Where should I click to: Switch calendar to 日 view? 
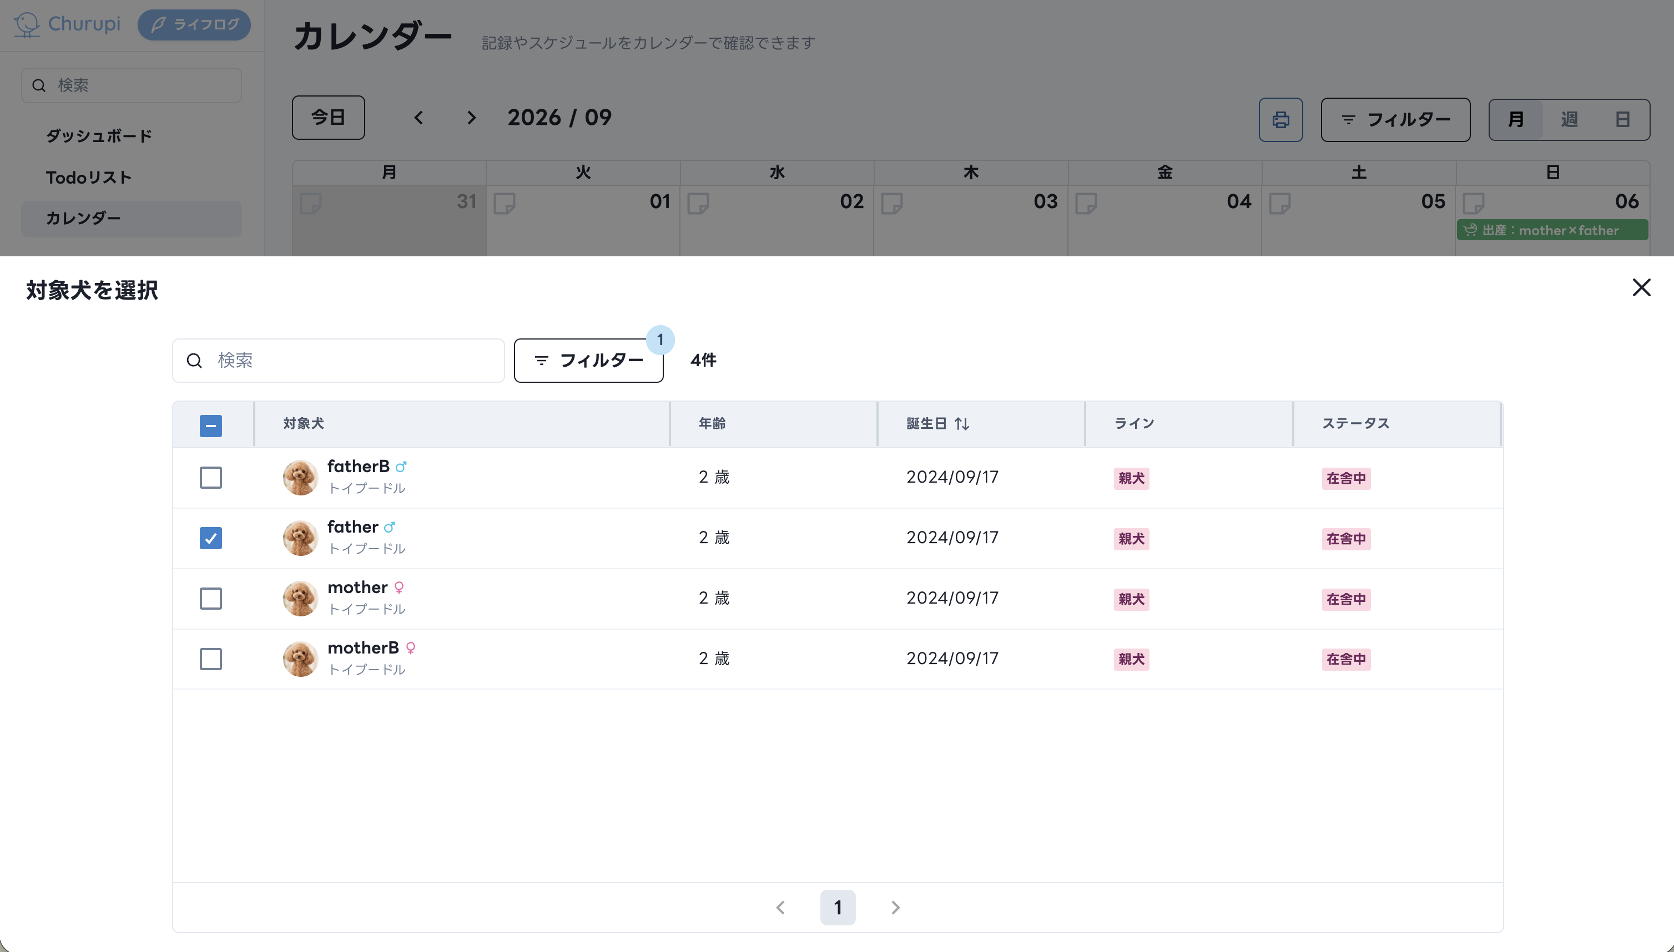point(1622,120)
